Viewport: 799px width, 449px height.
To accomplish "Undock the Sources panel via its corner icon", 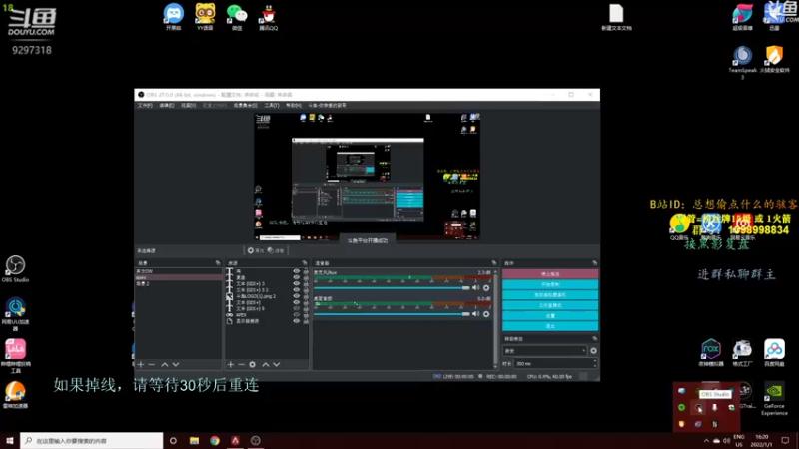I will point(305,263).
